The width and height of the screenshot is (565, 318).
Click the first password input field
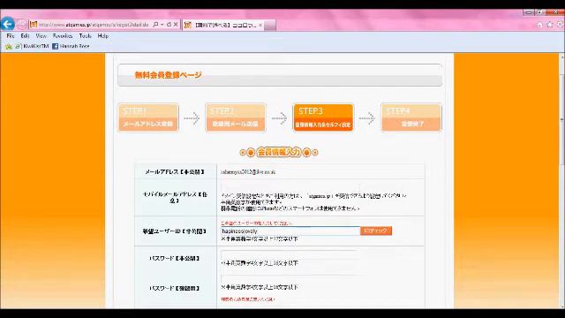(290, 254)
